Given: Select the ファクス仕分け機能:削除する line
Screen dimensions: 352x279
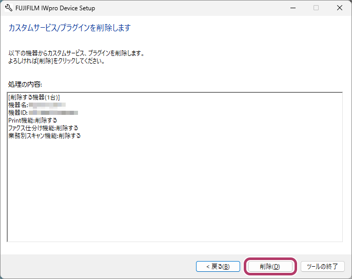Looking at the screenshot, I should point(43,128).
